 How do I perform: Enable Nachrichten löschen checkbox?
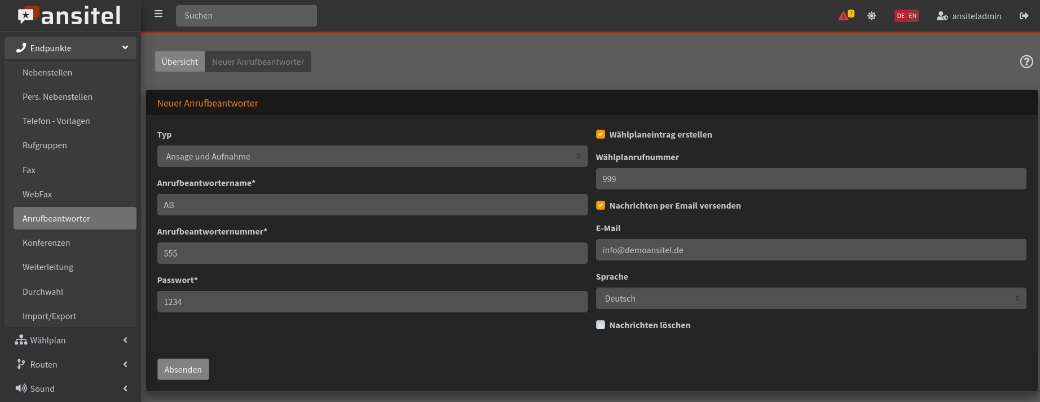pos(601,325)
